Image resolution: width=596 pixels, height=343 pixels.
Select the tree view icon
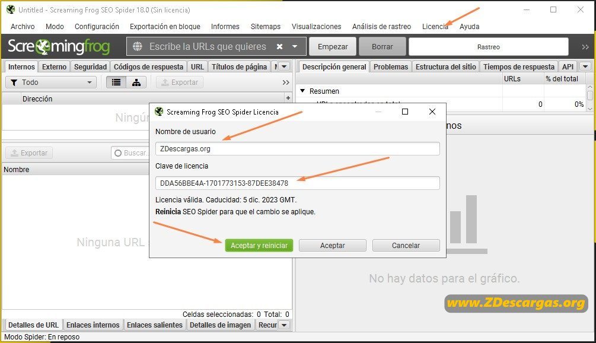click(136, 82)
